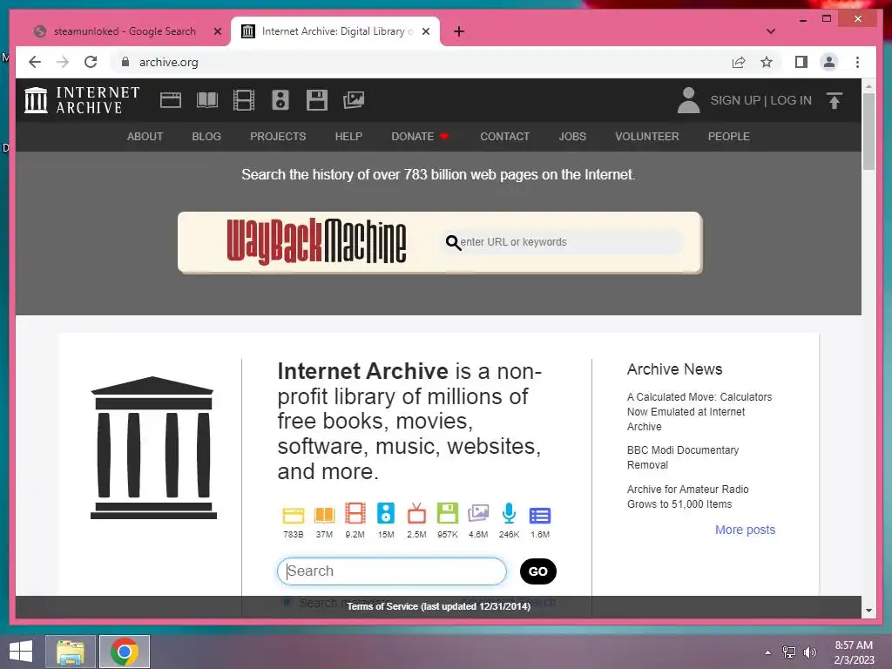Open the Chrome three-dot menu
The image size is (892, 669).
pos(857,62)
